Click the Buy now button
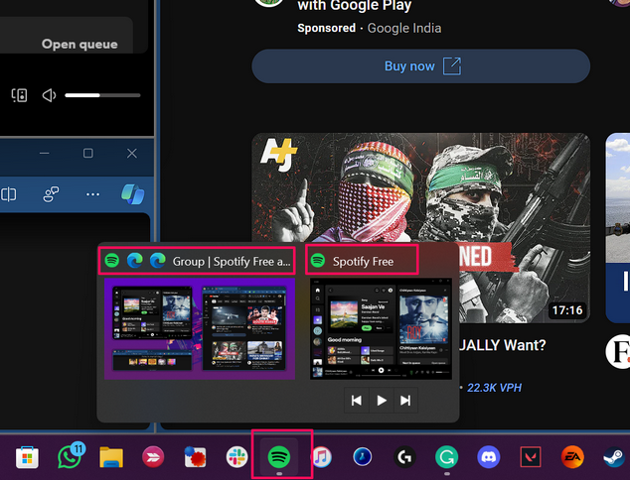The height and width of the screenshot is (480, 630). point(422,66)
